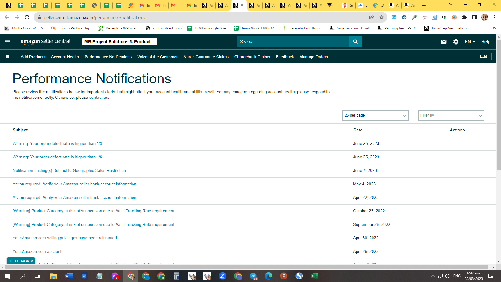This screenshot has height=282, width=501.
Task: Open the Seller Central hamburger menu
Action: 8,42
